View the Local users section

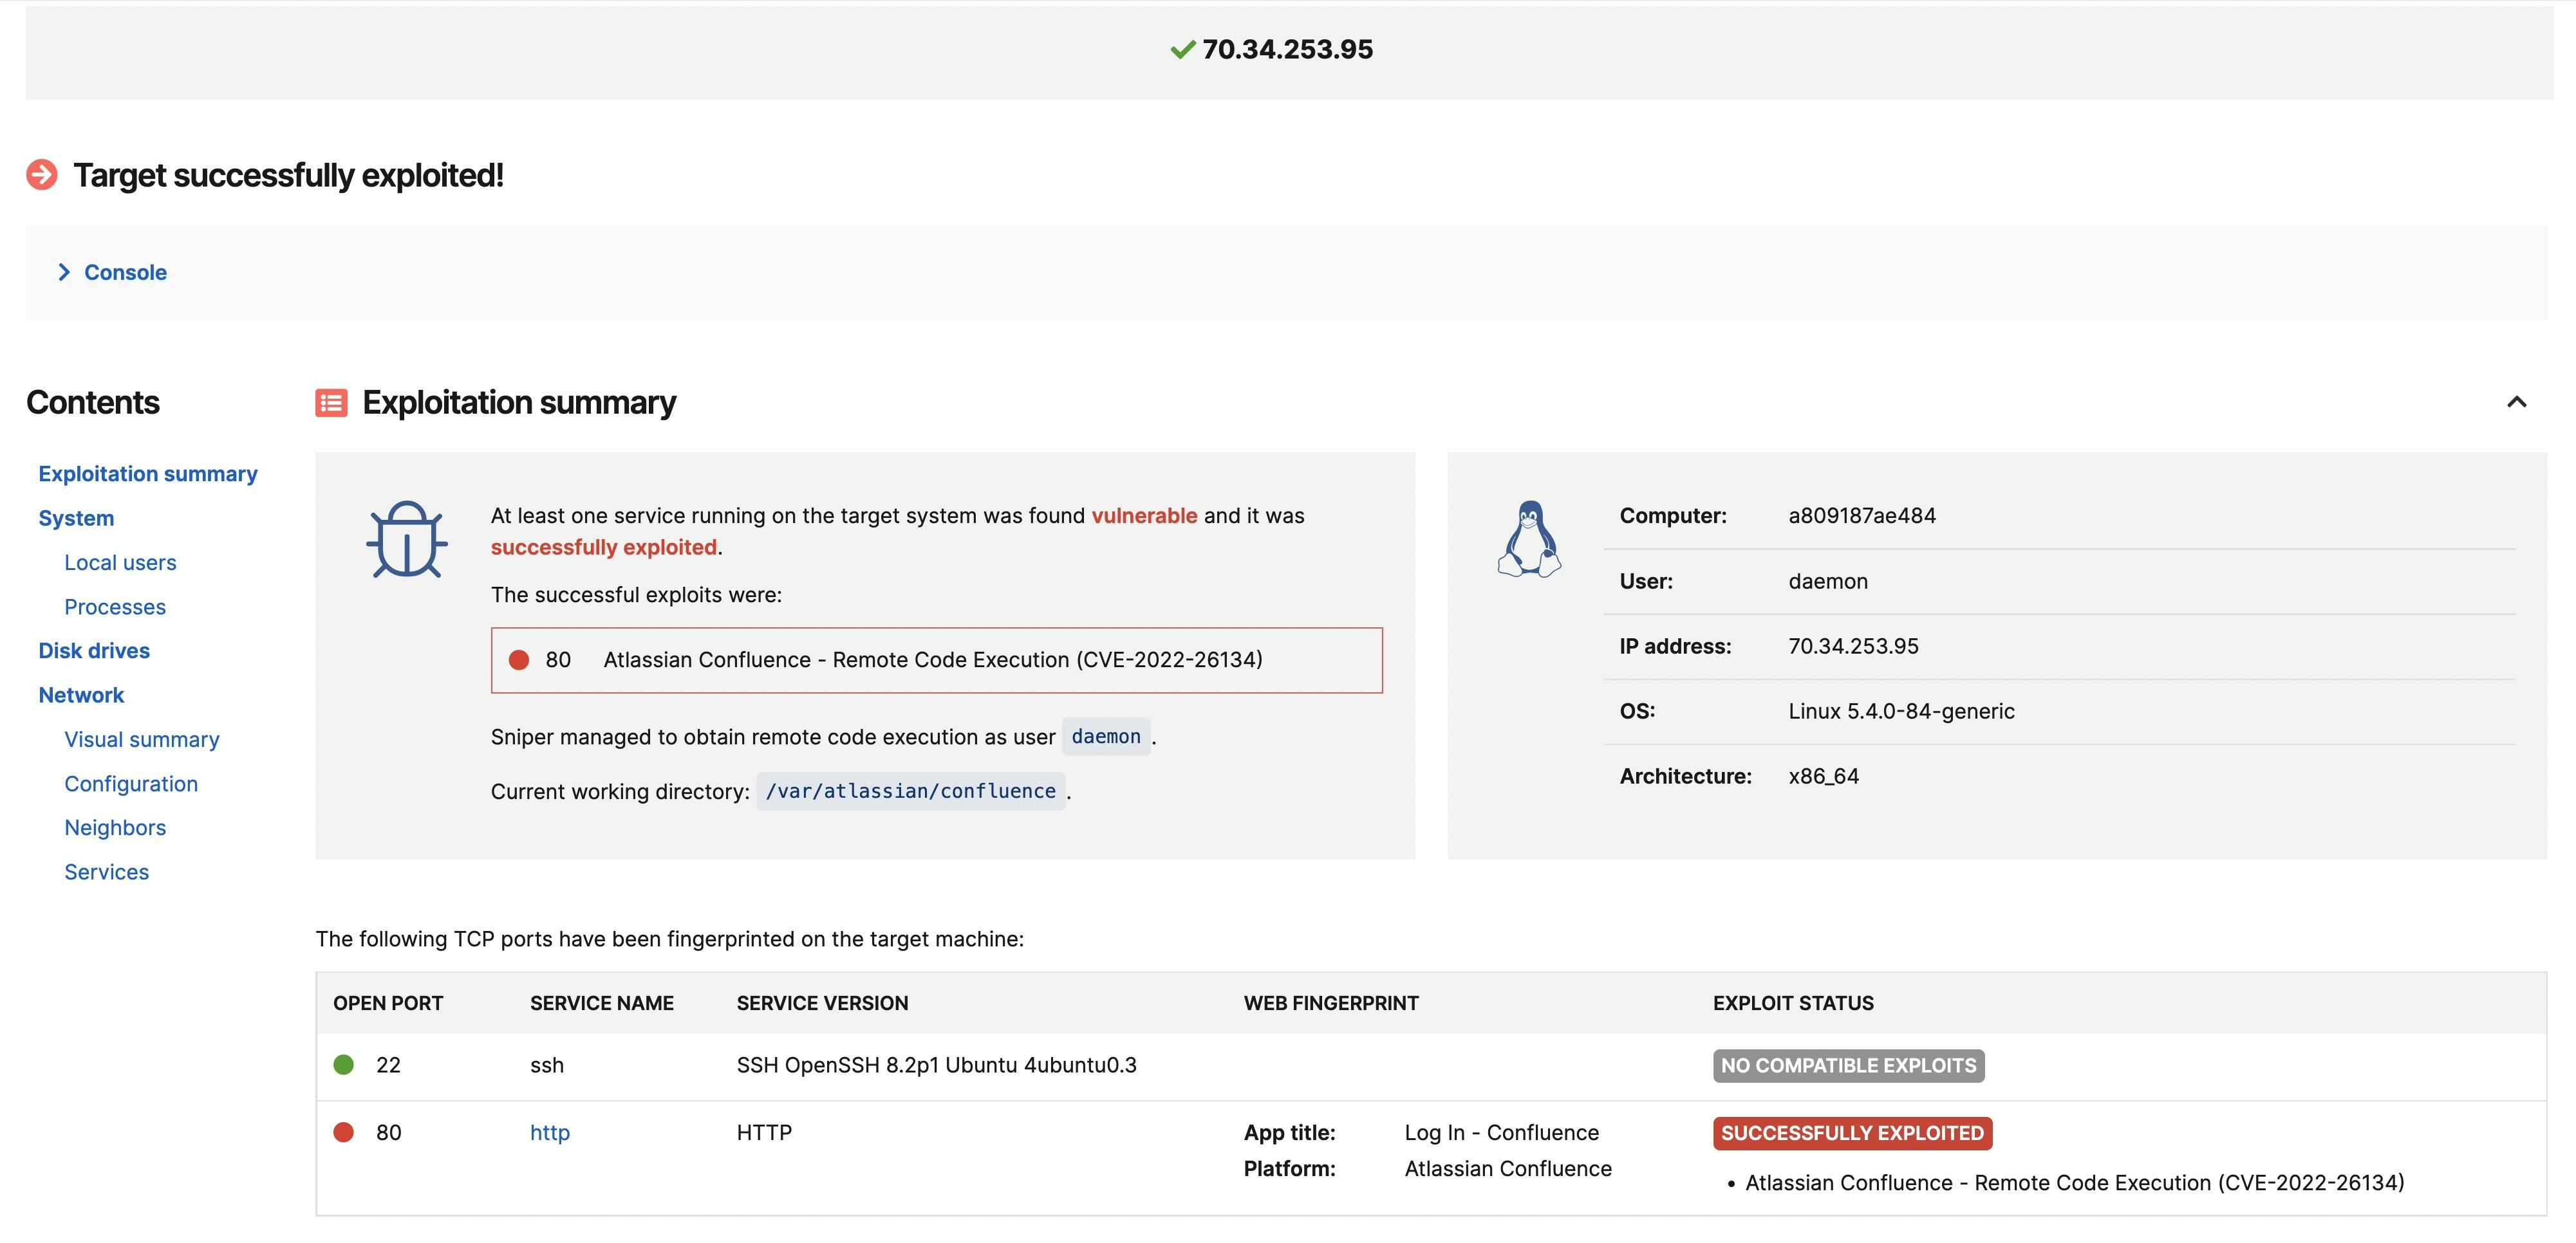coord(120,562)
